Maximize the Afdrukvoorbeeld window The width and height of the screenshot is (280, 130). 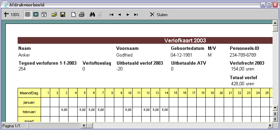pos(269,5)
